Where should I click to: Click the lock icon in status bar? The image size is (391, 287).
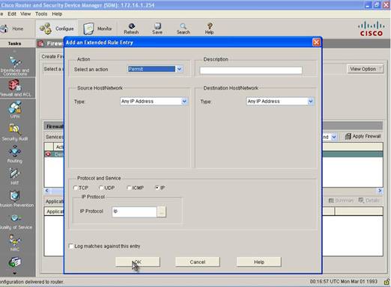click(387, 282)
